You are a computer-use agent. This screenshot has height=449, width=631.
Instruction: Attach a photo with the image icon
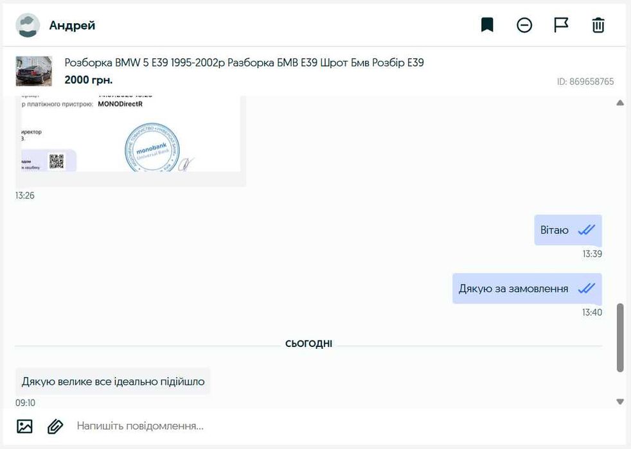pos(24,426)
